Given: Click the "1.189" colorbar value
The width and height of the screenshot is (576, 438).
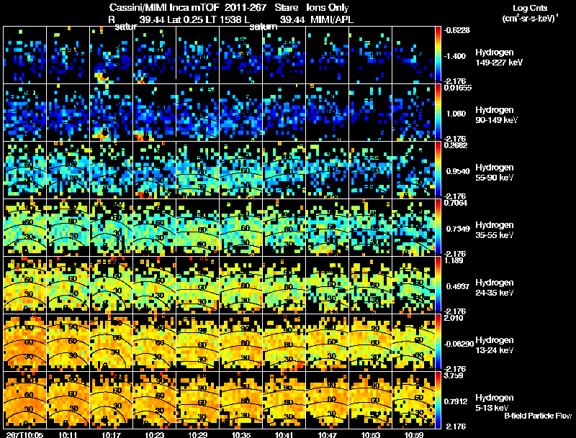Looking at the screenshot, I should pos(454,260).
